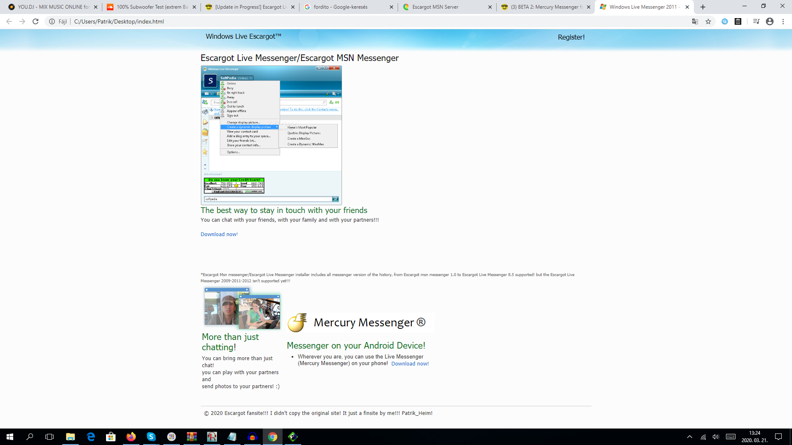792x445 pixels.
Task: Open the Notepad app on the taskbar
Action: [x=232, y=437]
